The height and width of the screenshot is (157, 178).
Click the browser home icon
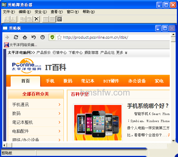click(x=25, y=37)
